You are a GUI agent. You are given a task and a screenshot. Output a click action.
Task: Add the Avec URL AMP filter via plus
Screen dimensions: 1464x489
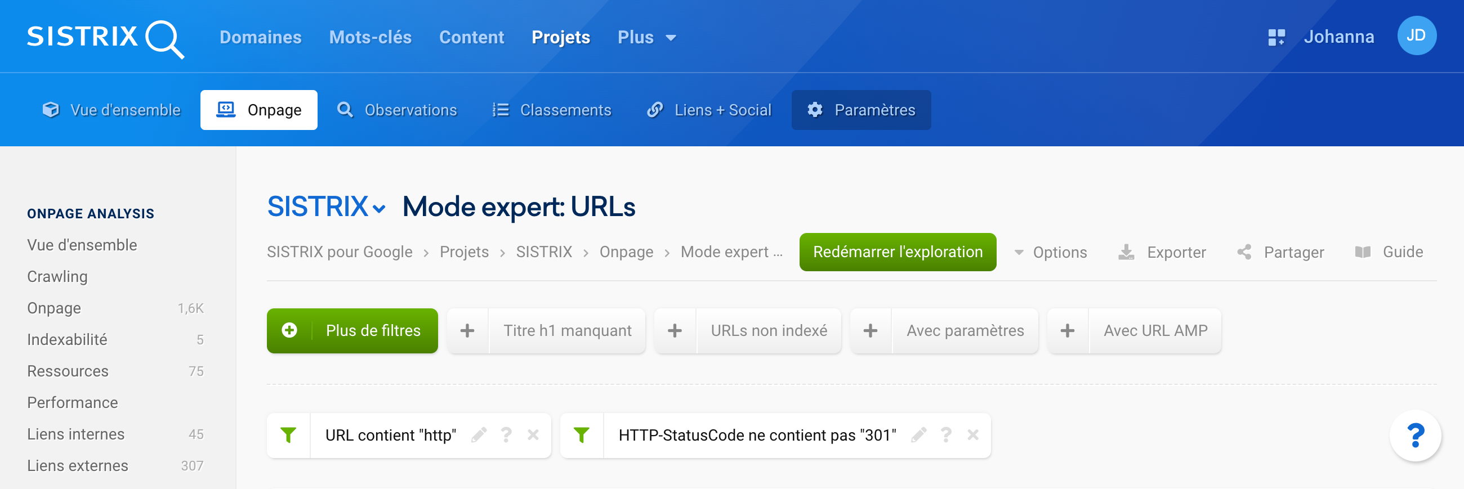tap(1067, 330)
